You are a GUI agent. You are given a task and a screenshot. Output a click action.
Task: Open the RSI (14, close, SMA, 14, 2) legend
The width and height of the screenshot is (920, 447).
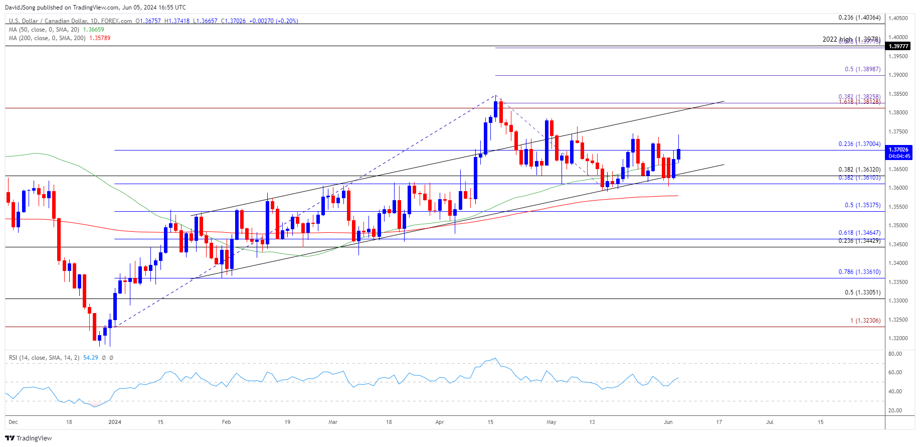pos(44,358)
